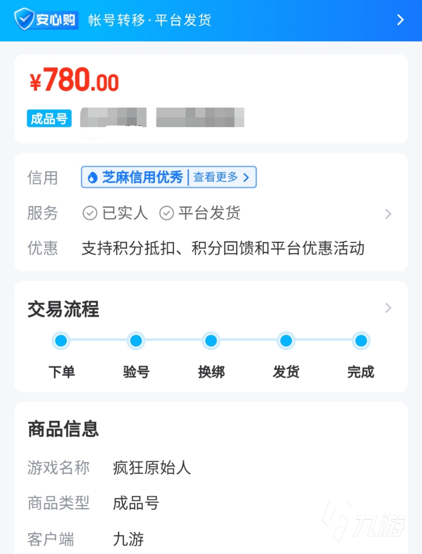Tap the 平台发货 checkmark circle
The image size is (422, 554).
tap(166, 213)
